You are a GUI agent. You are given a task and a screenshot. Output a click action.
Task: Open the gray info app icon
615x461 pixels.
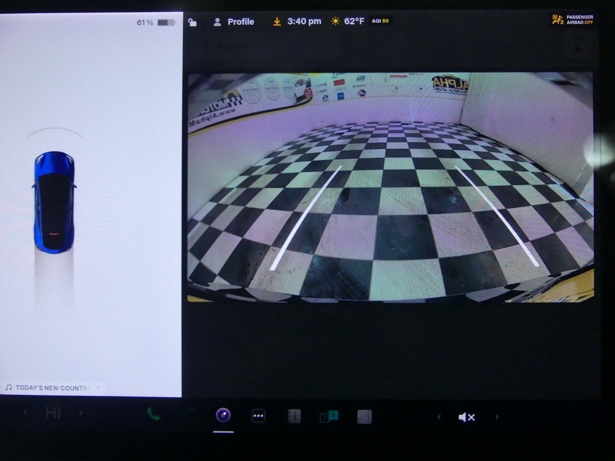coord(294,416)
